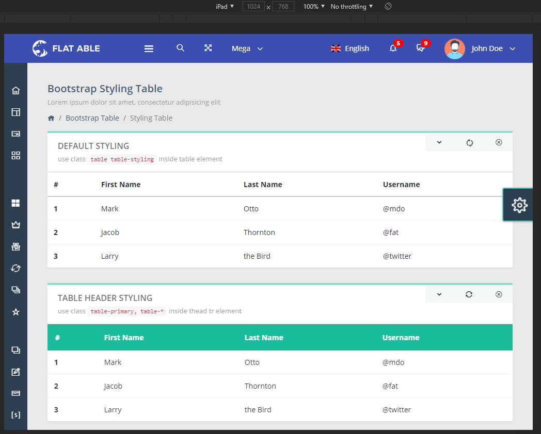Collapse the Table Header Styling card
The height and width of the screenshot is (434, 541).
(x=439, y=294)
